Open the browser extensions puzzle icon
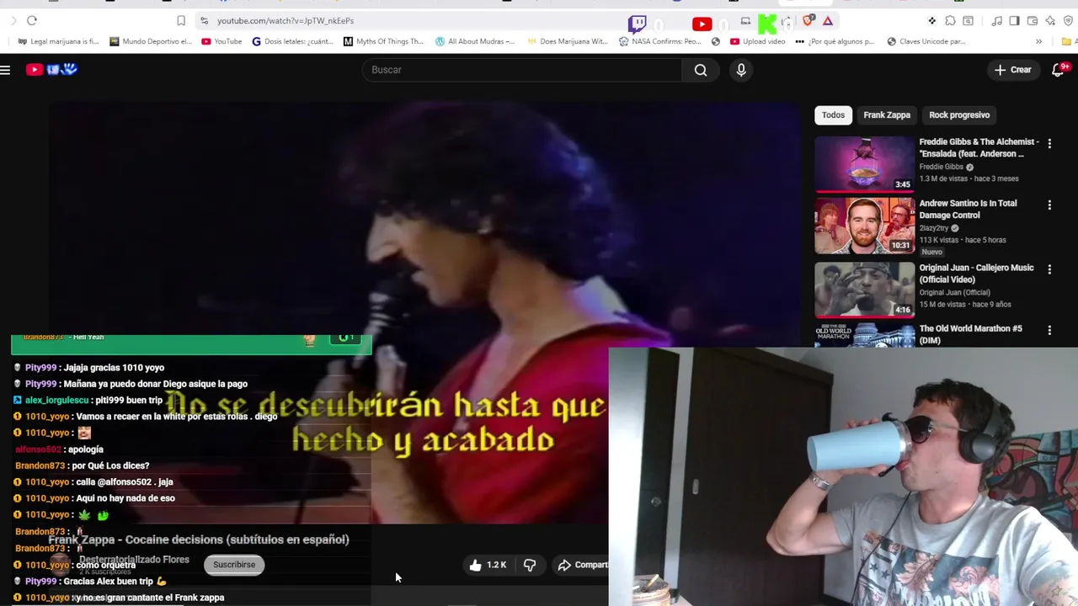 [x=950, y=21]
